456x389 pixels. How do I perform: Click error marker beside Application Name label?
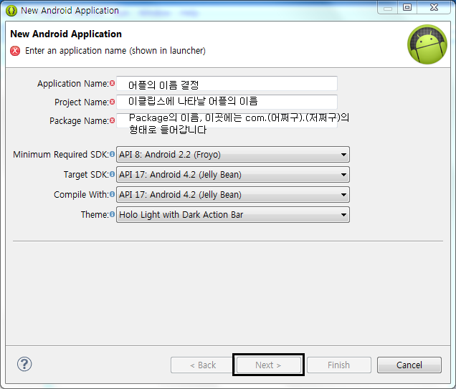pos(113,83)
